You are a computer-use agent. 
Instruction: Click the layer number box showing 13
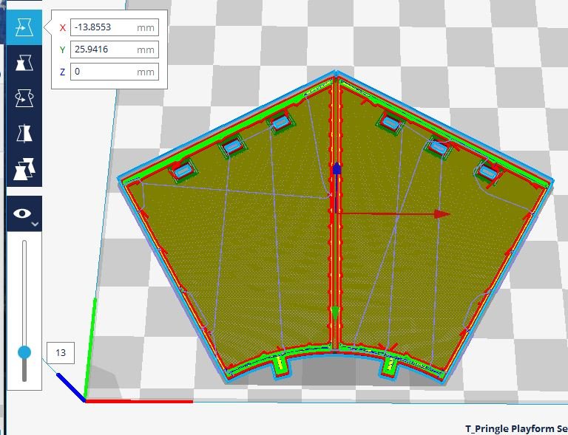60,353
